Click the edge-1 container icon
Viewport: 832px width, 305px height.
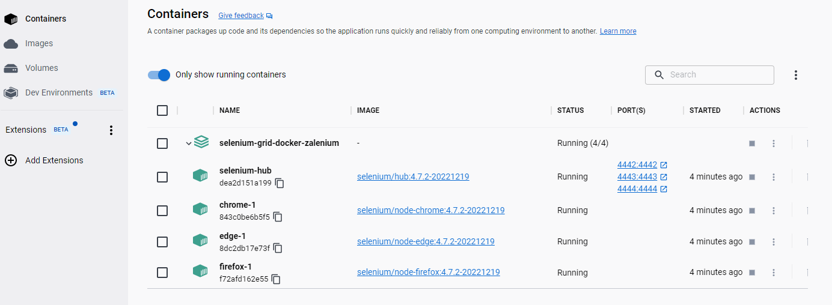pyautogui.click(x=200, y=241)
